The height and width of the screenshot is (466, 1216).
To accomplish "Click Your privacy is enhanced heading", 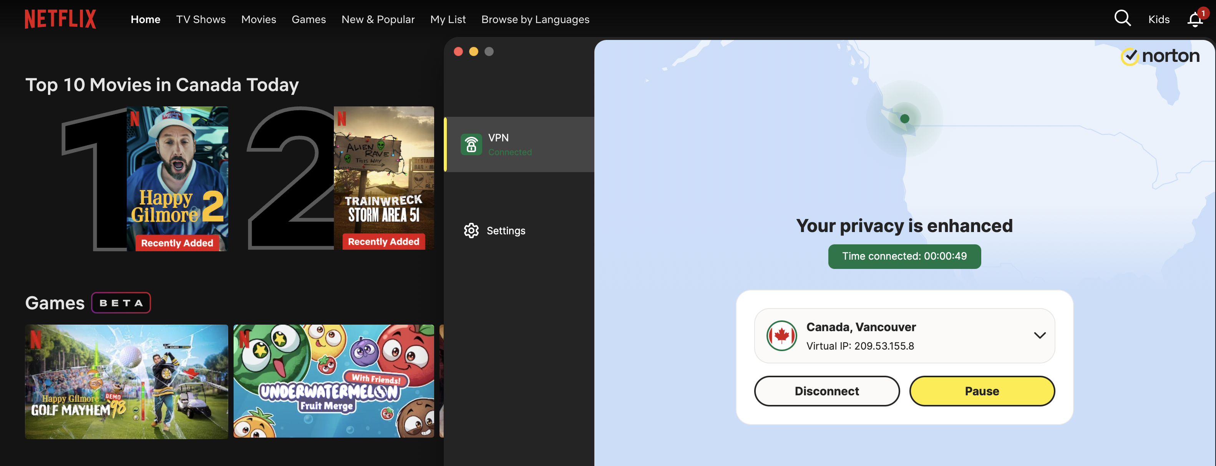I will [904, 226].
